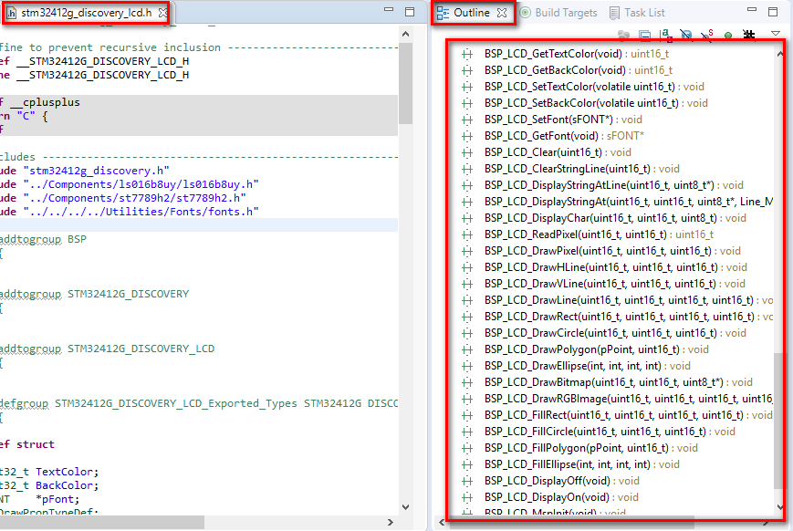
Task: Select BSP_LCD_FillEllipse in the Outline list
Action: pyautogui.click(x=581, y=464)
